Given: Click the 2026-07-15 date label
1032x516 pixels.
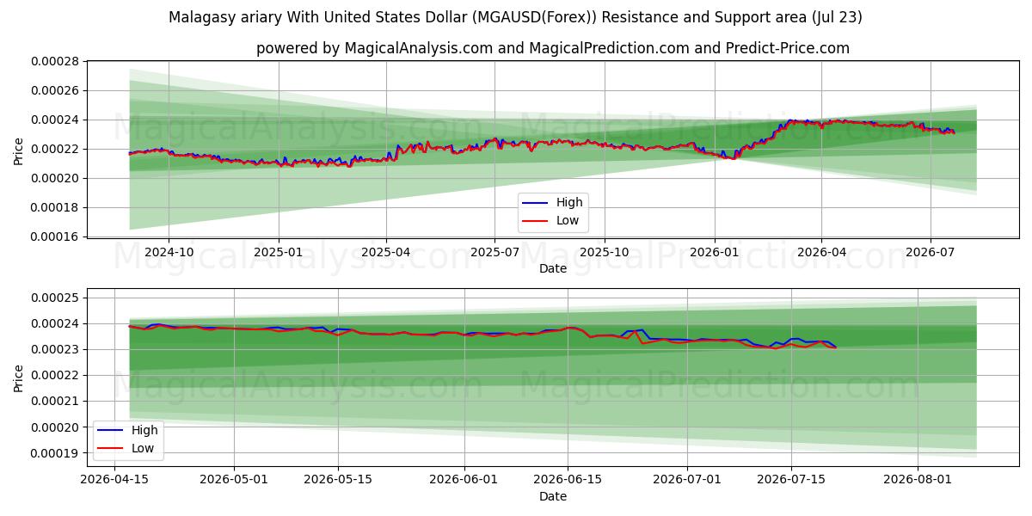Looking at the screenshot, I should 791,480.
